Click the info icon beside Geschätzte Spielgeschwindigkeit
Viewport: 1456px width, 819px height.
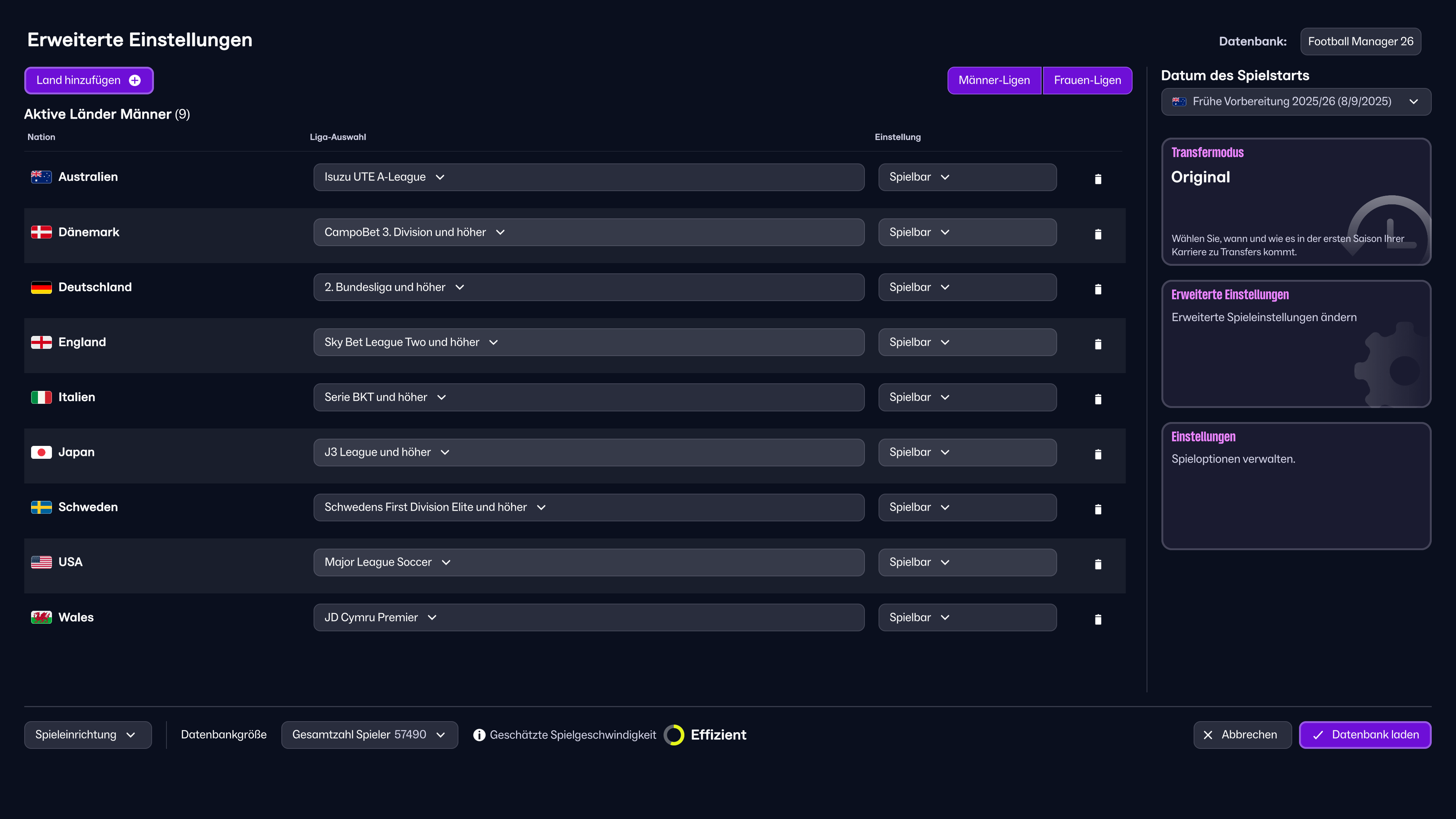[479, 735]
